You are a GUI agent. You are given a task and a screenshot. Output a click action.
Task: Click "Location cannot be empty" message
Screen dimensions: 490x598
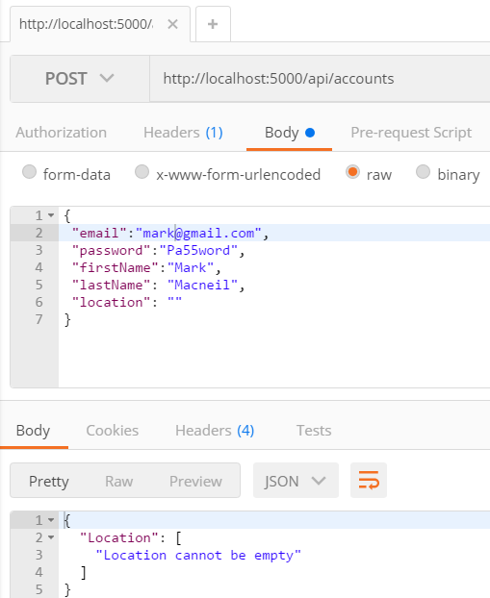pyautogui.click(x=198, y=555)
